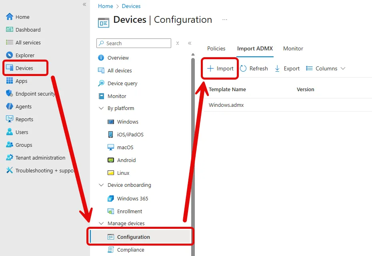The image size is (372, 256).
Task: Sort by Version column header
Action: tap(305, 90)
